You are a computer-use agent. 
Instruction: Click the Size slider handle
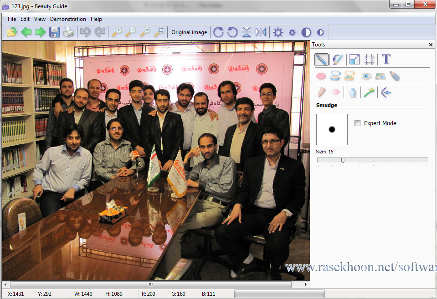pyautogui.click(x=343, y=160)
